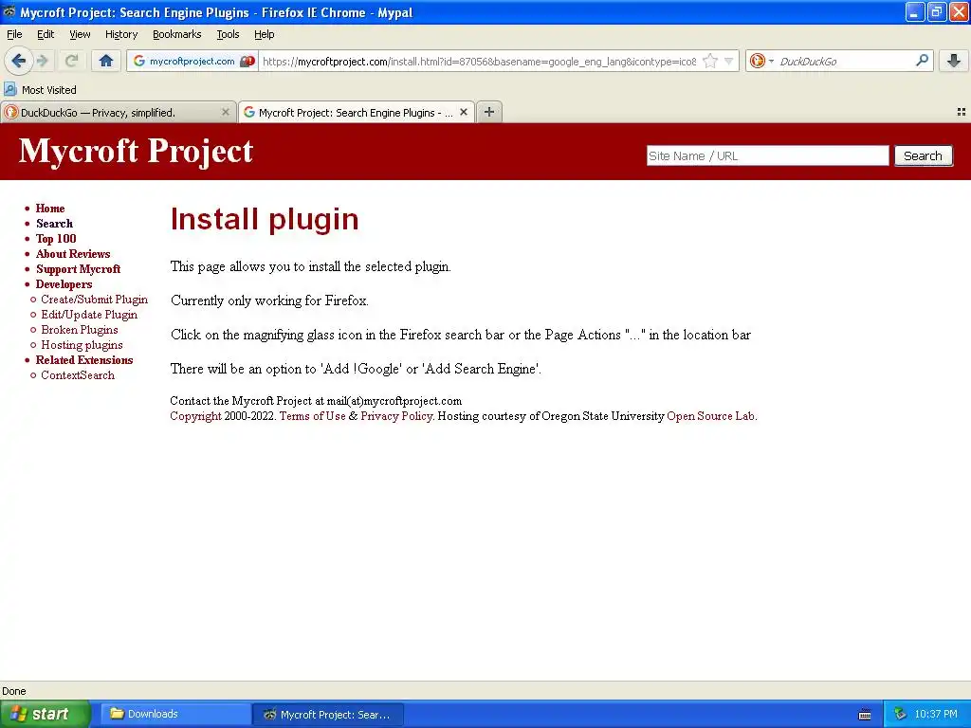Open the Broken Plugins link
Image resolution: width=971 pixels, height=728 pixels.
(x=80, y=330)
